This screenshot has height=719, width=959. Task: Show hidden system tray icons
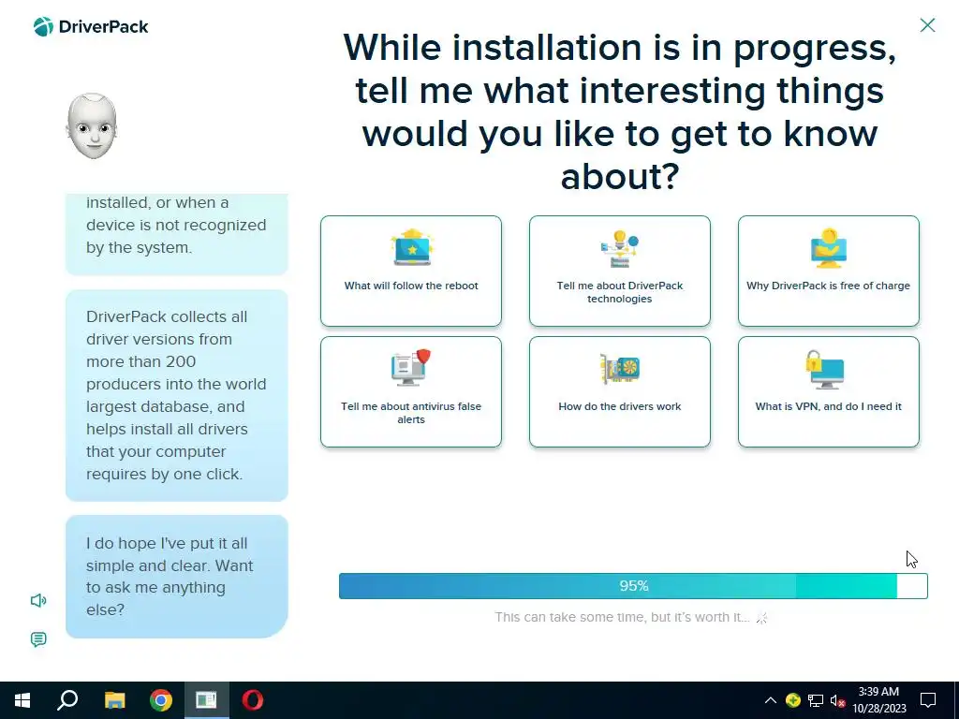click(x=771, y=700)
